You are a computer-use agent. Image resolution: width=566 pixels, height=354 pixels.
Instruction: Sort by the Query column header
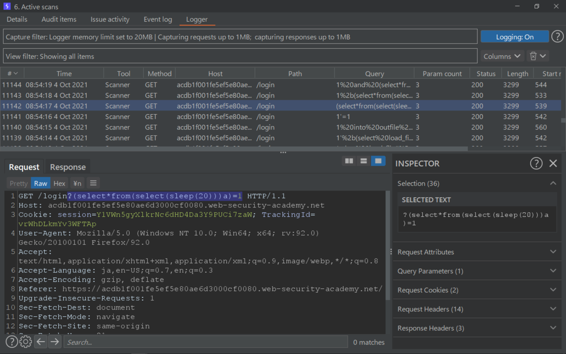(x=375, y=74)
